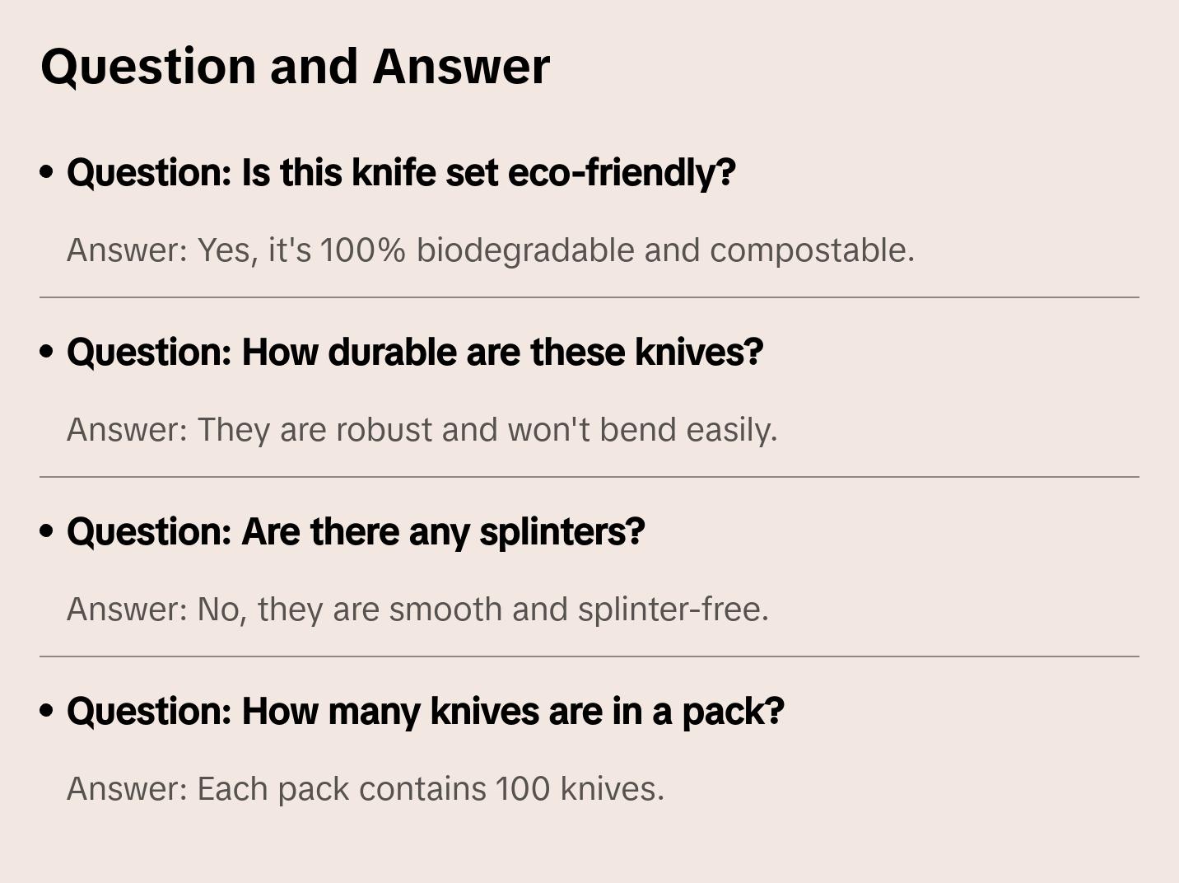The image size is (1179, 883).
Task: Click the divider line below the splinter-free answer
Action: point(589,656)
